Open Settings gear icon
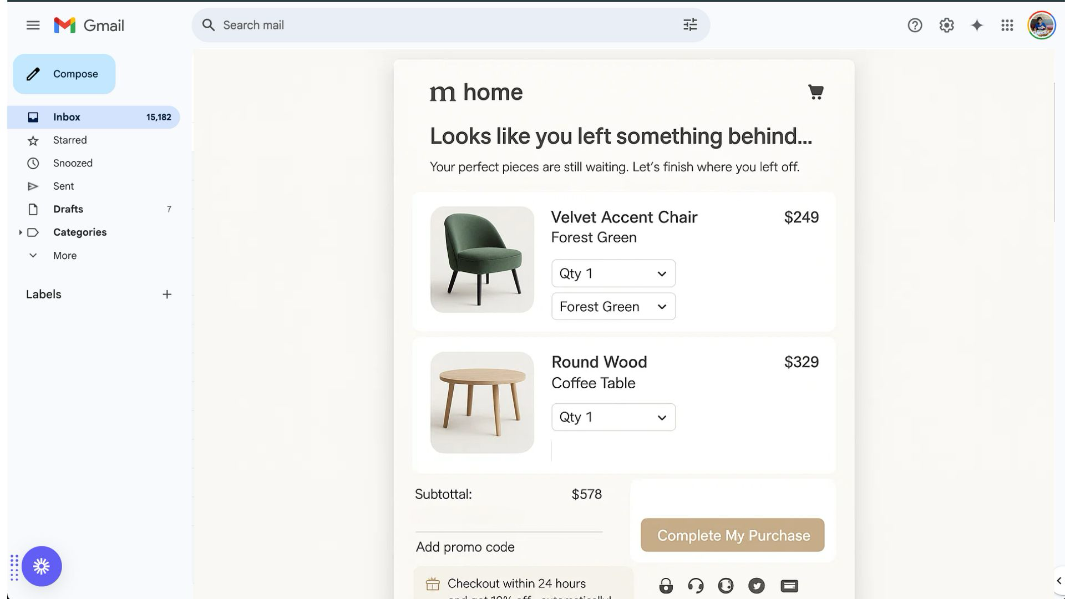This screenshot has width=1065, height=599. 946,25
